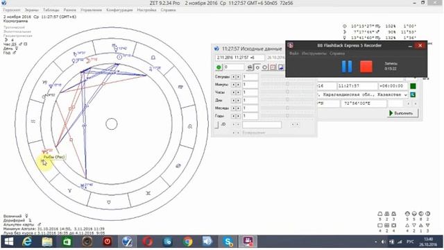The height and width of the screenshot is (250, 444).
Task: Select the small circle chart-mode icon
Action: pos(257,67)
